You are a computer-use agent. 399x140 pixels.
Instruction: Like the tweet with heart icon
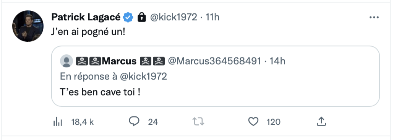click(253, 122)
